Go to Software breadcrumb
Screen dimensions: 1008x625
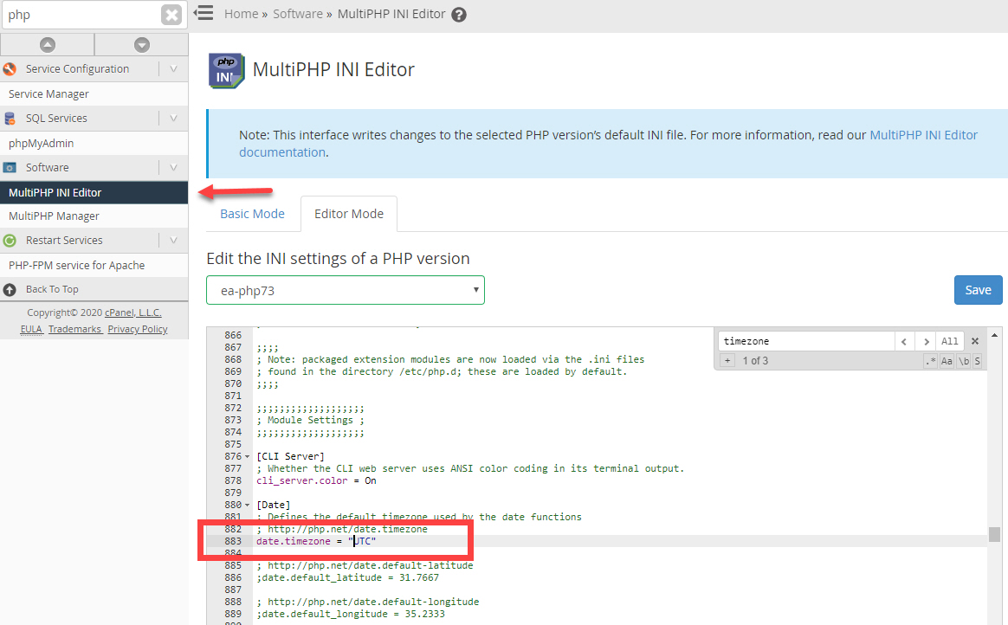(298, 14)
